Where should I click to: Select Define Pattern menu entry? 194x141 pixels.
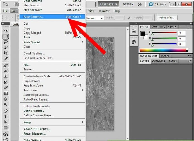(34, 111)
